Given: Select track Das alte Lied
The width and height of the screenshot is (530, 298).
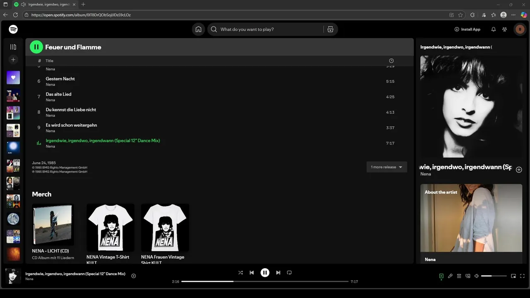Looking at the screenshot, I should pyautogui.click(x=220, y=97).
